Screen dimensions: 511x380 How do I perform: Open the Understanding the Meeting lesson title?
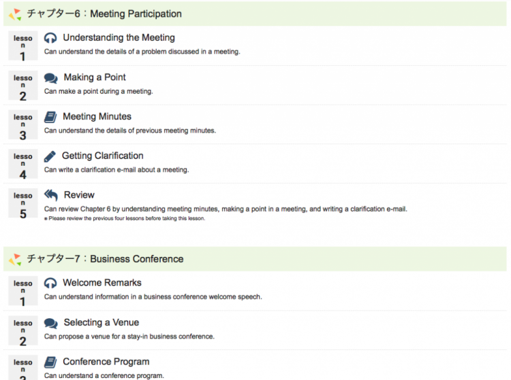coord(119,37)
